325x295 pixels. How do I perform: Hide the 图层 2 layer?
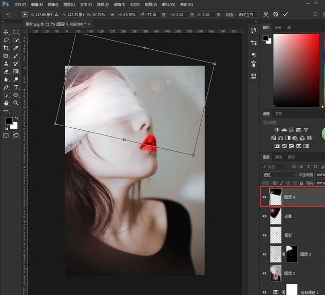pyautogui.click(x=265, y=272)
